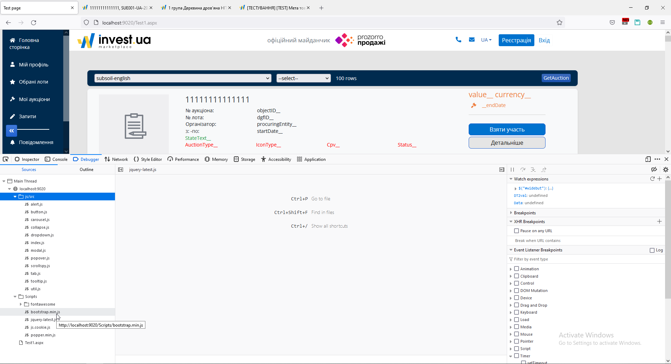Check the Keyboard event breakpoint box
The width and height of the screenshot is (671, 364).
point(517,312)
